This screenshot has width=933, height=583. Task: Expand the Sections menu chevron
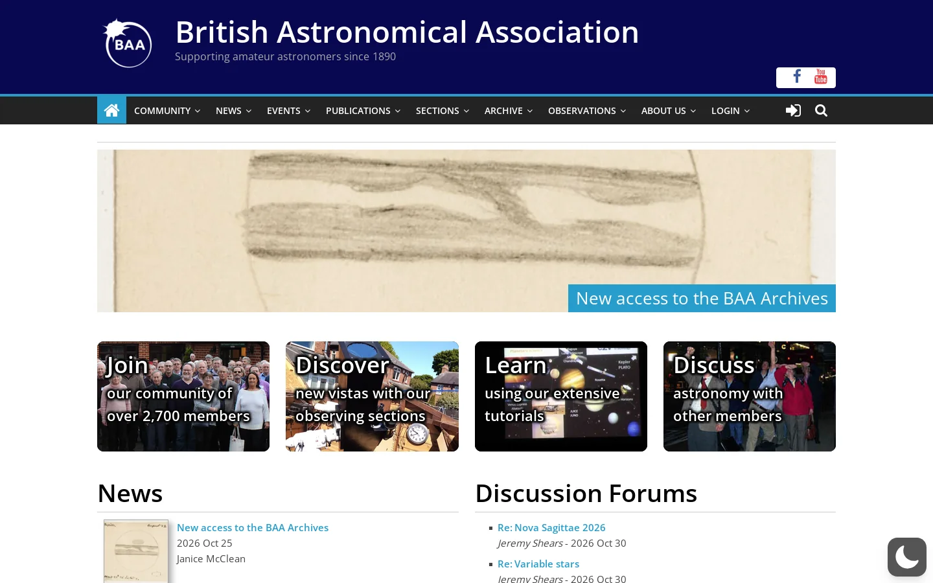coord(466,111)
